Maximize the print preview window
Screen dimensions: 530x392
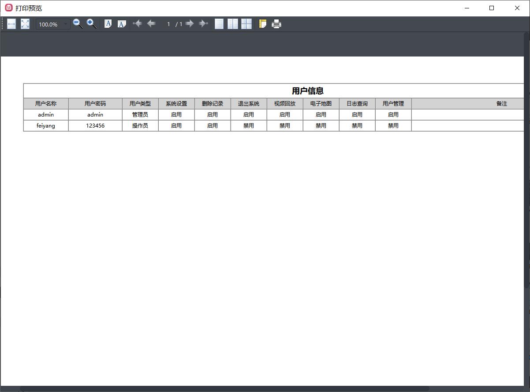click(x=492, y=8)
